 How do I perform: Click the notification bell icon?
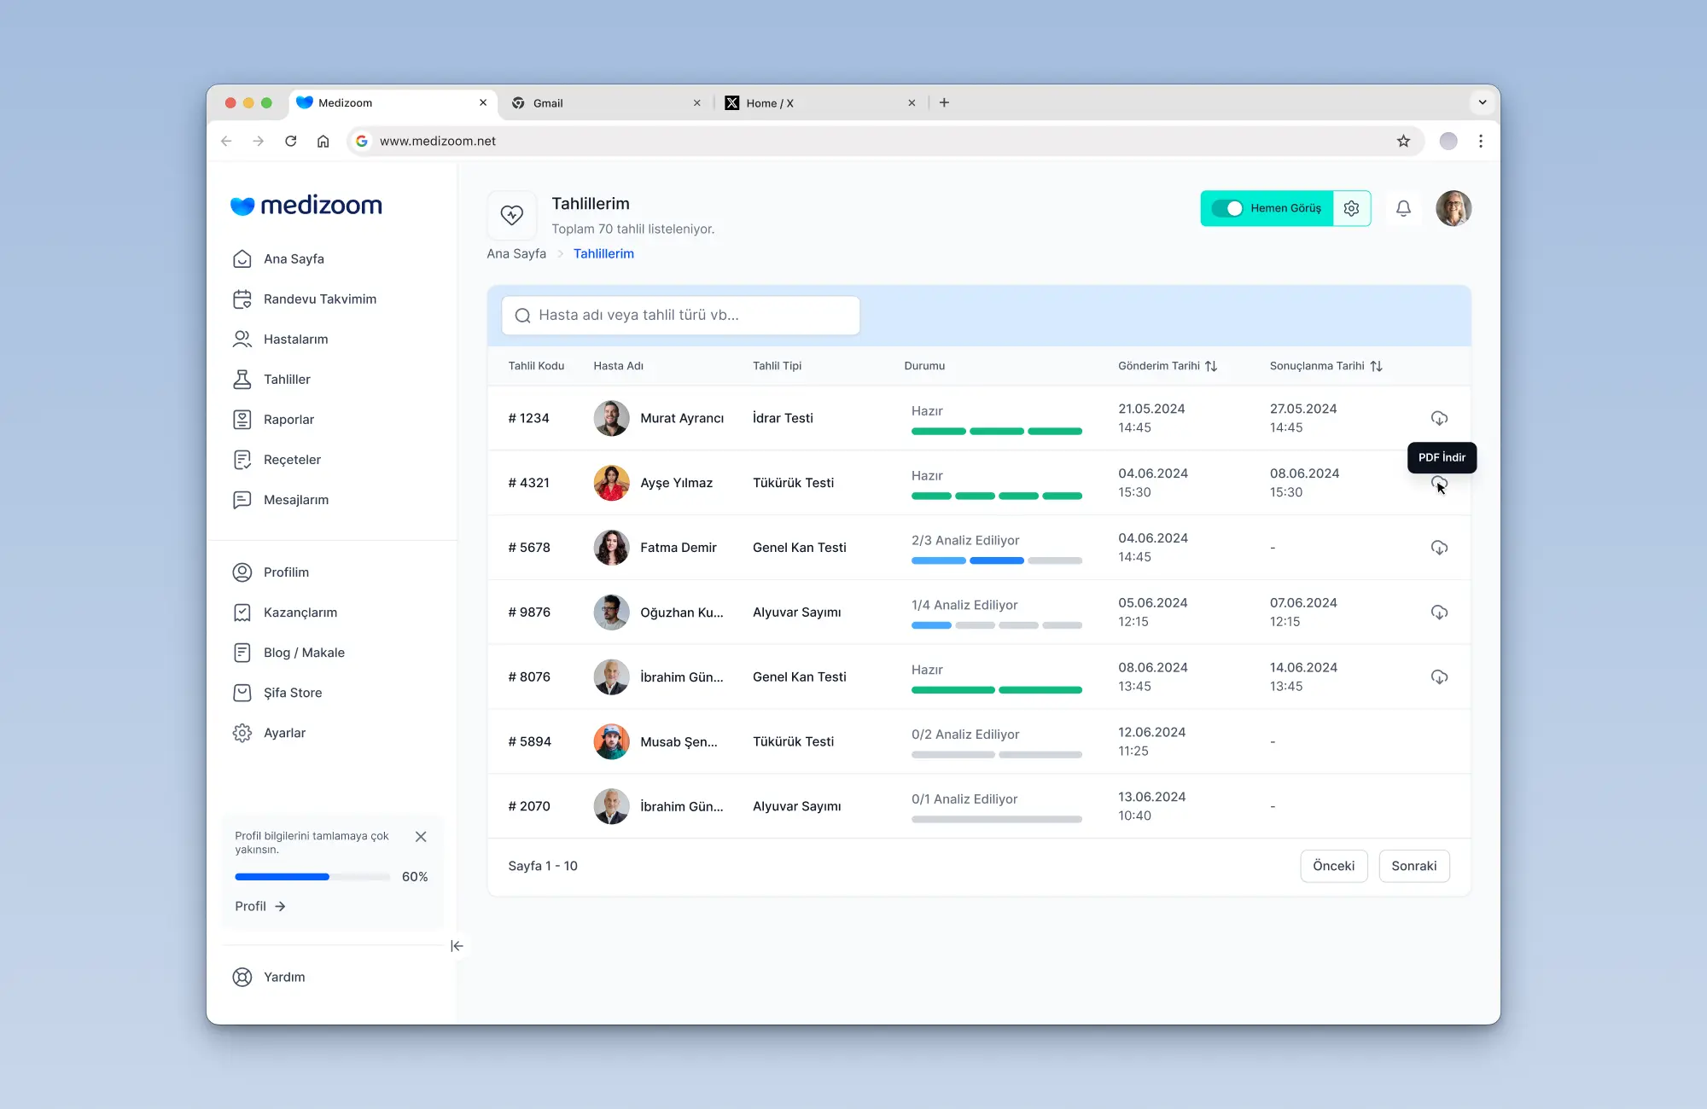tap(1403, 208)
